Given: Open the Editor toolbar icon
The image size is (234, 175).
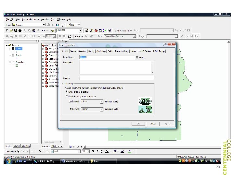Looking at the screenshot, I should tap(86, 30).
